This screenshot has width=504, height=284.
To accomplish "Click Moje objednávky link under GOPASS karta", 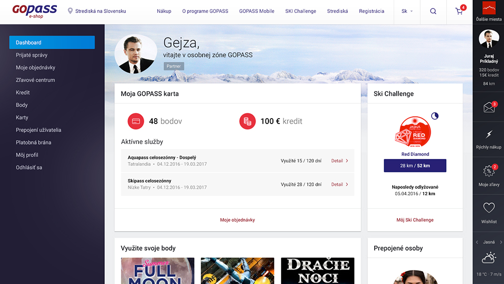I will pyautogui.click(x=238, y=220).
